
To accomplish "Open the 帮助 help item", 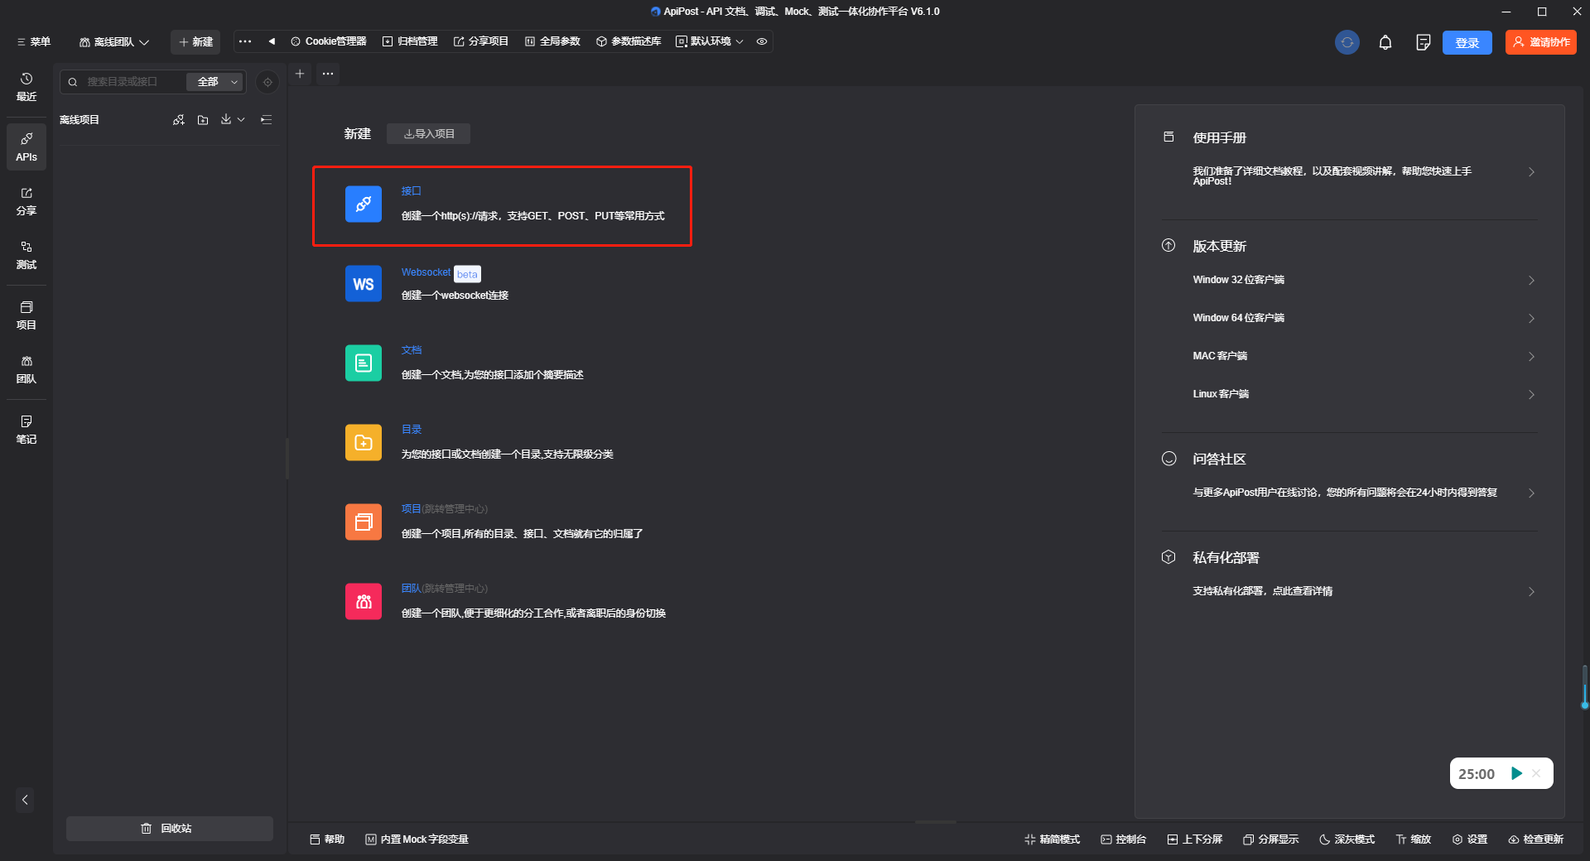I will coord(327,839).
